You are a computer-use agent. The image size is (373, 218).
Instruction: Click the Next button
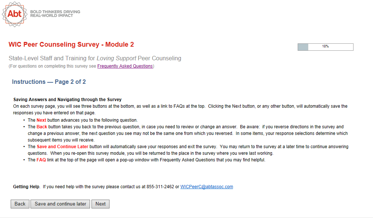click(x=100, y=204)
